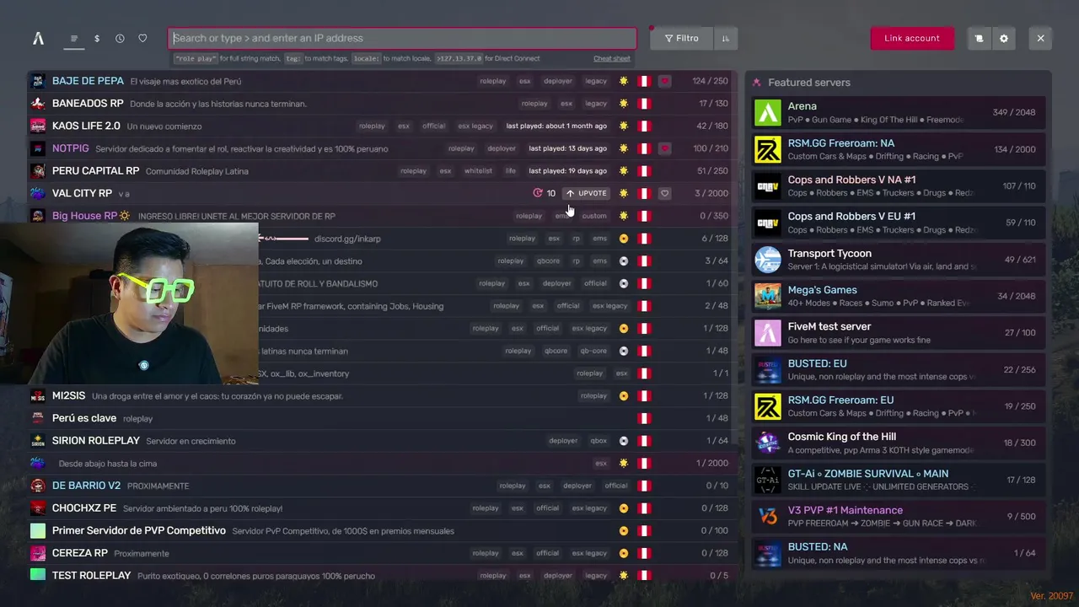Toggle favorite heart on NOTPIG row

click(664, 148)
